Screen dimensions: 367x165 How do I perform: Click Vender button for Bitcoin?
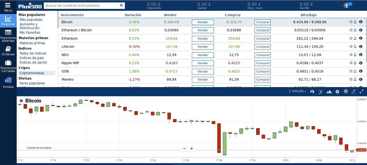pos(203,22)
